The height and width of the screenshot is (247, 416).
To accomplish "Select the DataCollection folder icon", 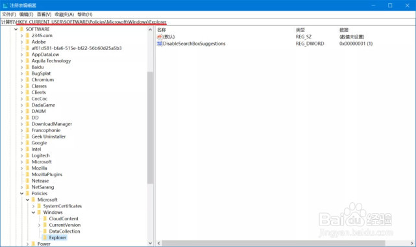I will click(45, 231).
